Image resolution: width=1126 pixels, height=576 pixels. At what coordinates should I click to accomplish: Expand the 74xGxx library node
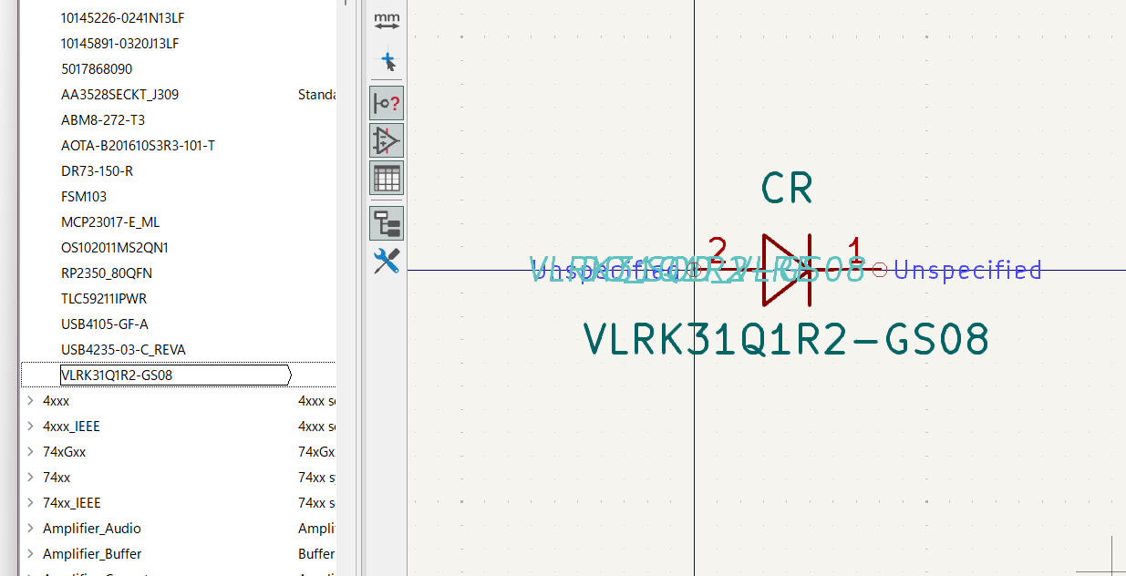[x=30, y=452]
